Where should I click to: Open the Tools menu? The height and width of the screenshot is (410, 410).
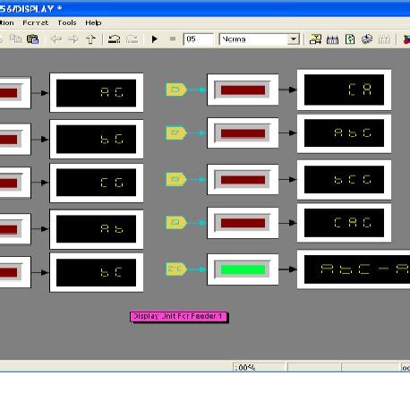coord(67,22)
